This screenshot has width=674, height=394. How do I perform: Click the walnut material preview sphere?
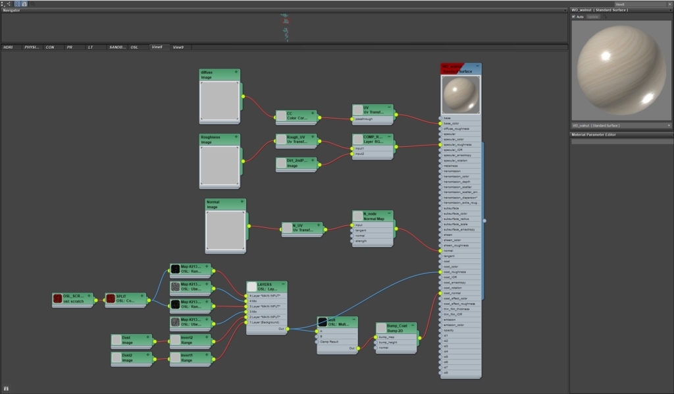(621, 70)
